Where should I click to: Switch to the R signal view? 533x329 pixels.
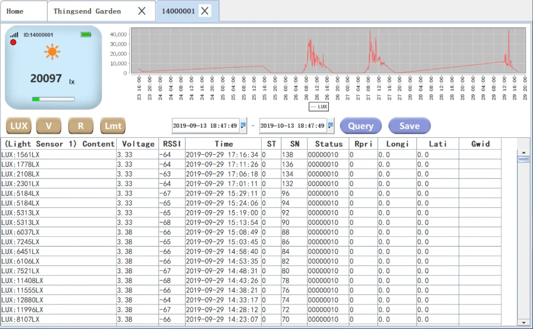80,126
